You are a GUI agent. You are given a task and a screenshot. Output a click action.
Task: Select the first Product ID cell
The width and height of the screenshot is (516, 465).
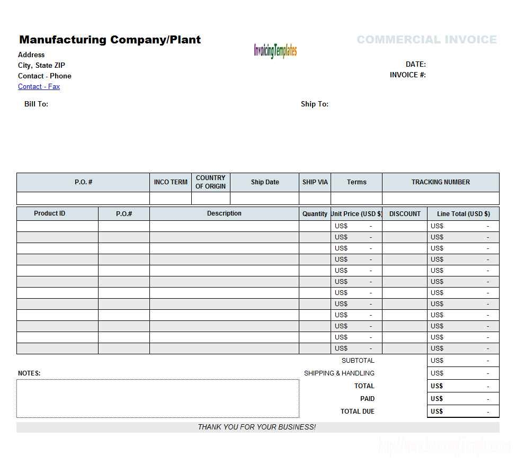point(57,226)
